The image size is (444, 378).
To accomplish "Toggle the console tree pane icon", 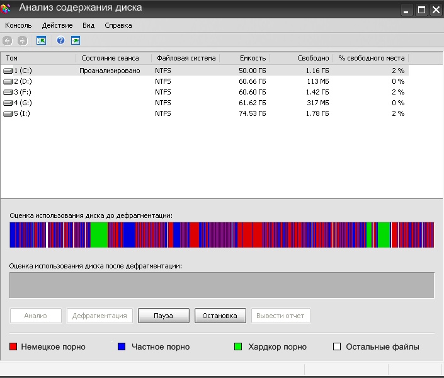I will pyautogui.click(x=42, y=40).
